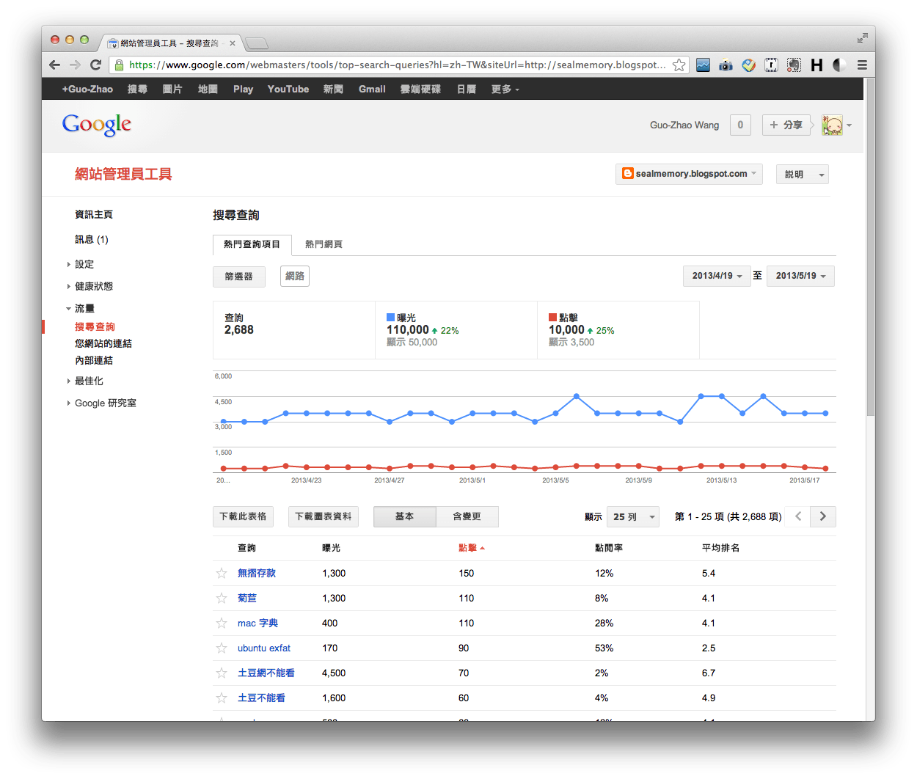Switch to the 熱門網頁 tab
The width and height of the screenshot is (917, 779).
[x=324, y=245]
